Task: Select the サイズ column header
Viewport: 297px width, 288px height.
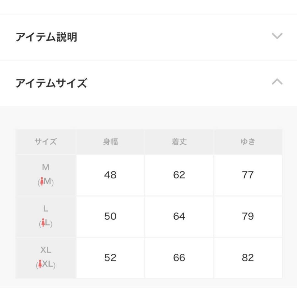Action: point(45,142)
